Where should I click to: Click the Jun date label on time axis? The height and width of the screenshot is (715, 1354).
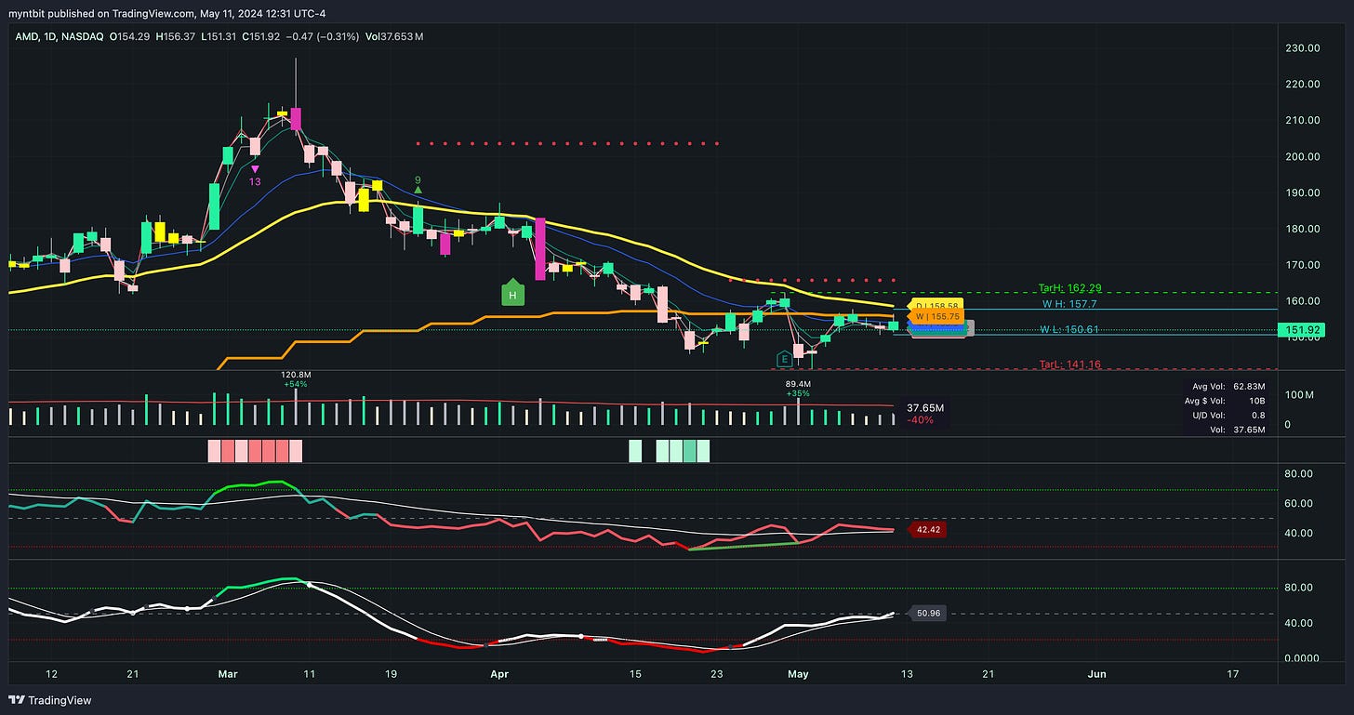(1097, 673)
